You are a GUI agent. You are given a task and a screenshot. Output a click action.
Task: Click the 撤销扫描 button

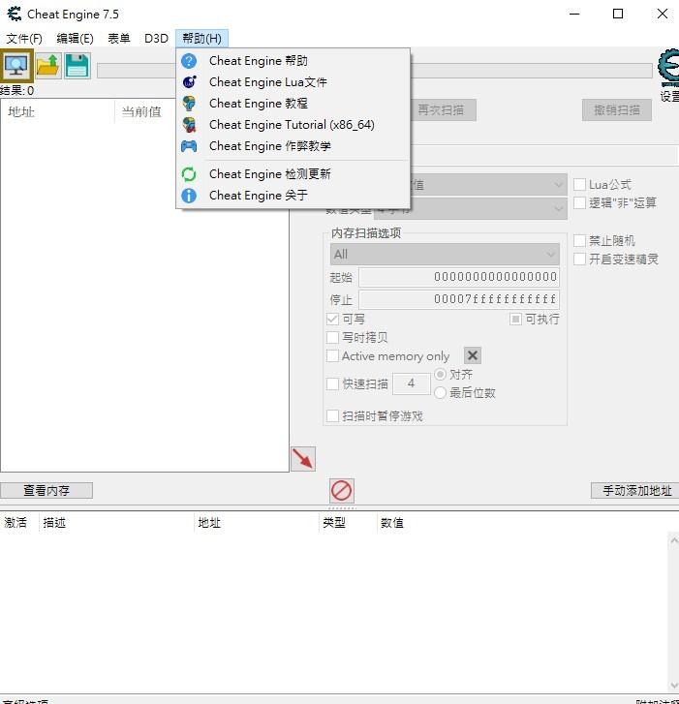617,110
